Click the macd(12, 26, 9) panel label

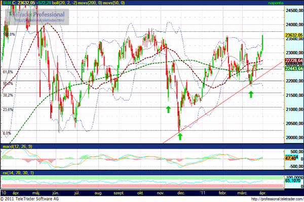15,146
